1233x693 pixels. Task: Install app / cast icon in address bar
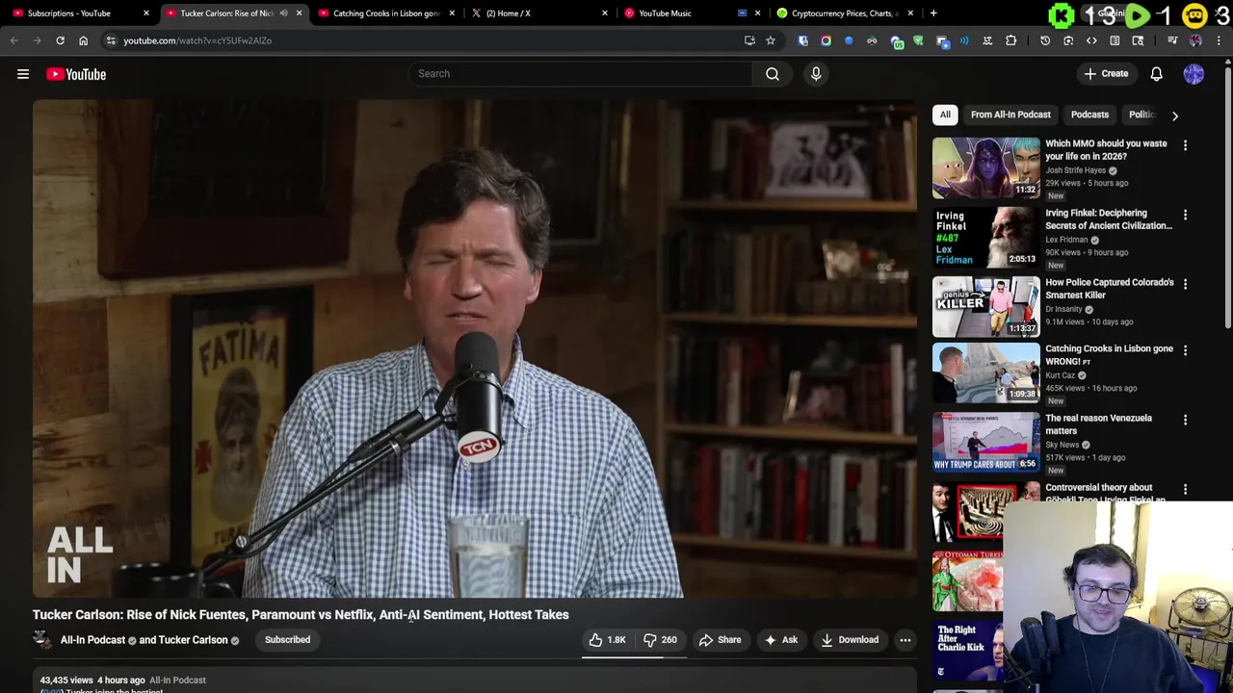tap(749, 40)
